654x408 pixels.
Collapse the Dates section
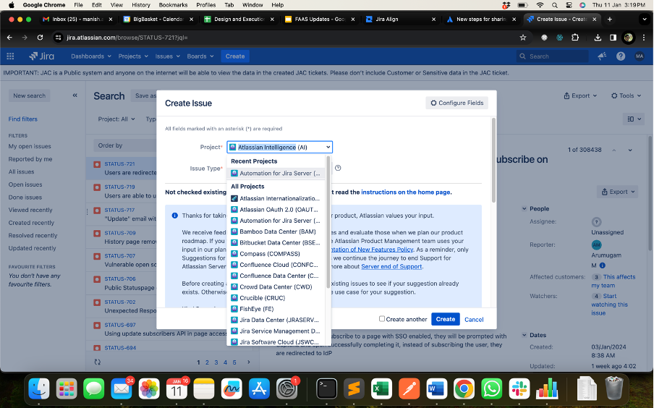pos(525,335)
